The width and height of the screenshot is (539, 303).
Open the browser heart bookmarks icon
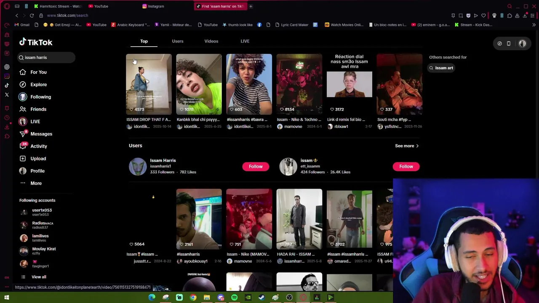pyautogui.click(x=483, y=16)
